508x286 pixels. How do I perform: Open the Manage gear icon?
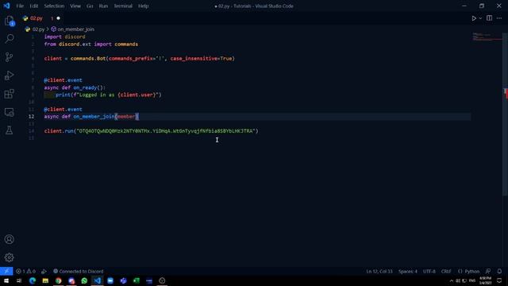[x=9, y=257]
